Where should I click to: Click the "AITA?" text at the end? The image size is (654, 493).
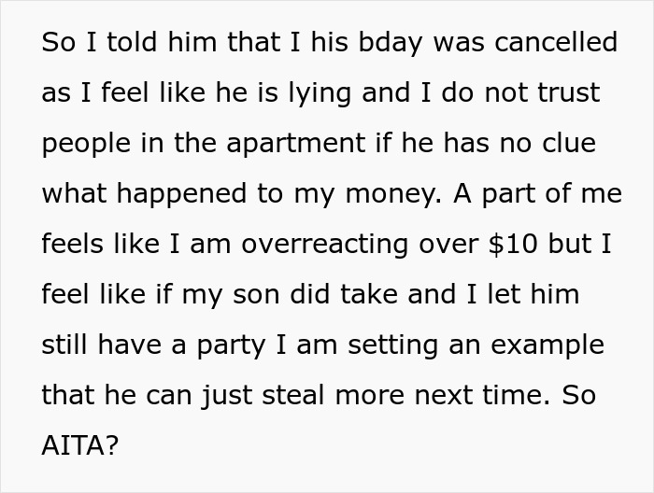pos(80,446)
